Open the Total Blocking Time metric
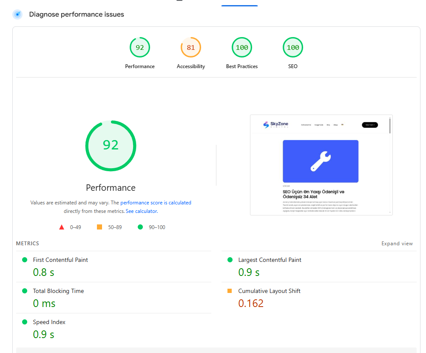Screen dimensions: 426x353 tap(58, 291)
